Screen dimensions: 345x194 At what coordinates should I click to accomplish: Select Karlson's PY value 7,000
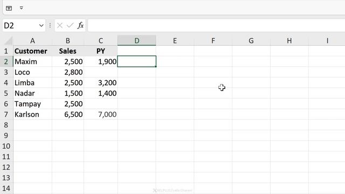(x=101, y=114)
